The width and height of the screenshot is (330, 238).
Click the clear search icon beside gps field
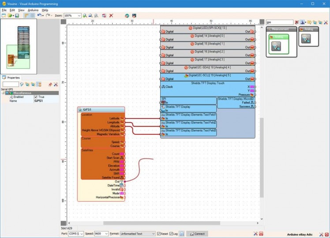pyautogui.click(x=296, y=22)
